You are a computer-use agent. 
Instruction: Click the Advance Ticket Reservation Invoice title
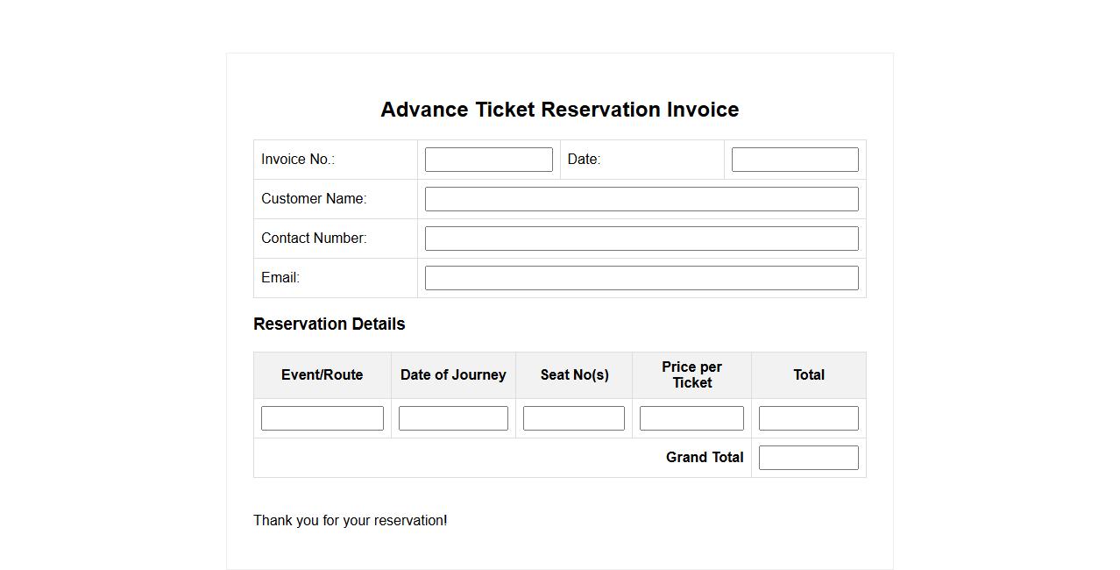click(x=559, y=110)
